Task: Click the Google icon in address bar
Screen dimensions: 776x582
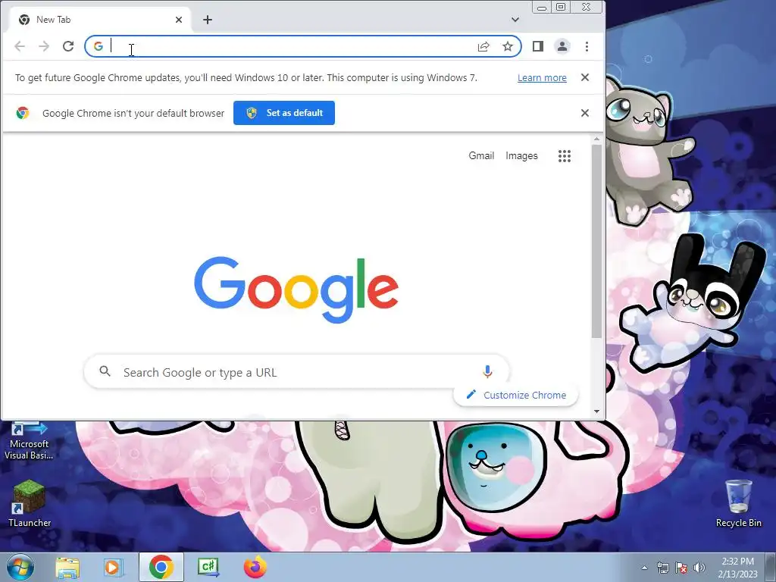Action: (99, 46)
